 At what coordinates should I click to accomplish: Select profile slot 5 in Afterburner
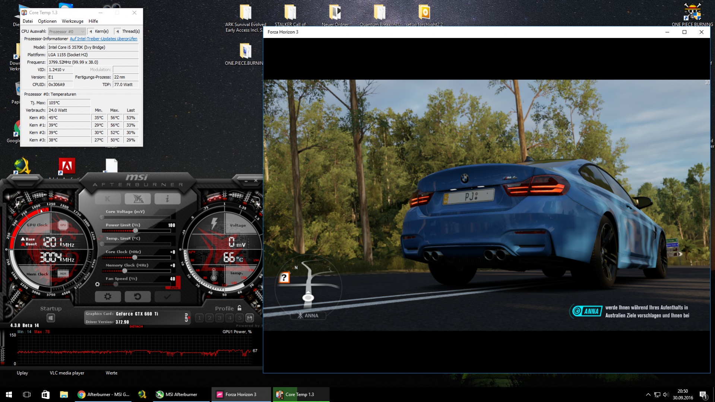tap(240, 318)
